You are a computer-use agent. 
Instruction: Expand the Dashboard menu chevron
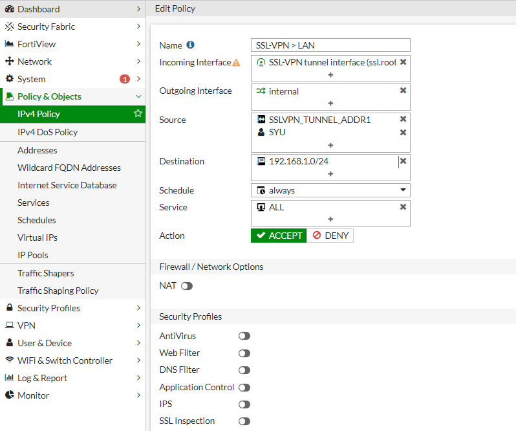(x=138, y=9)
